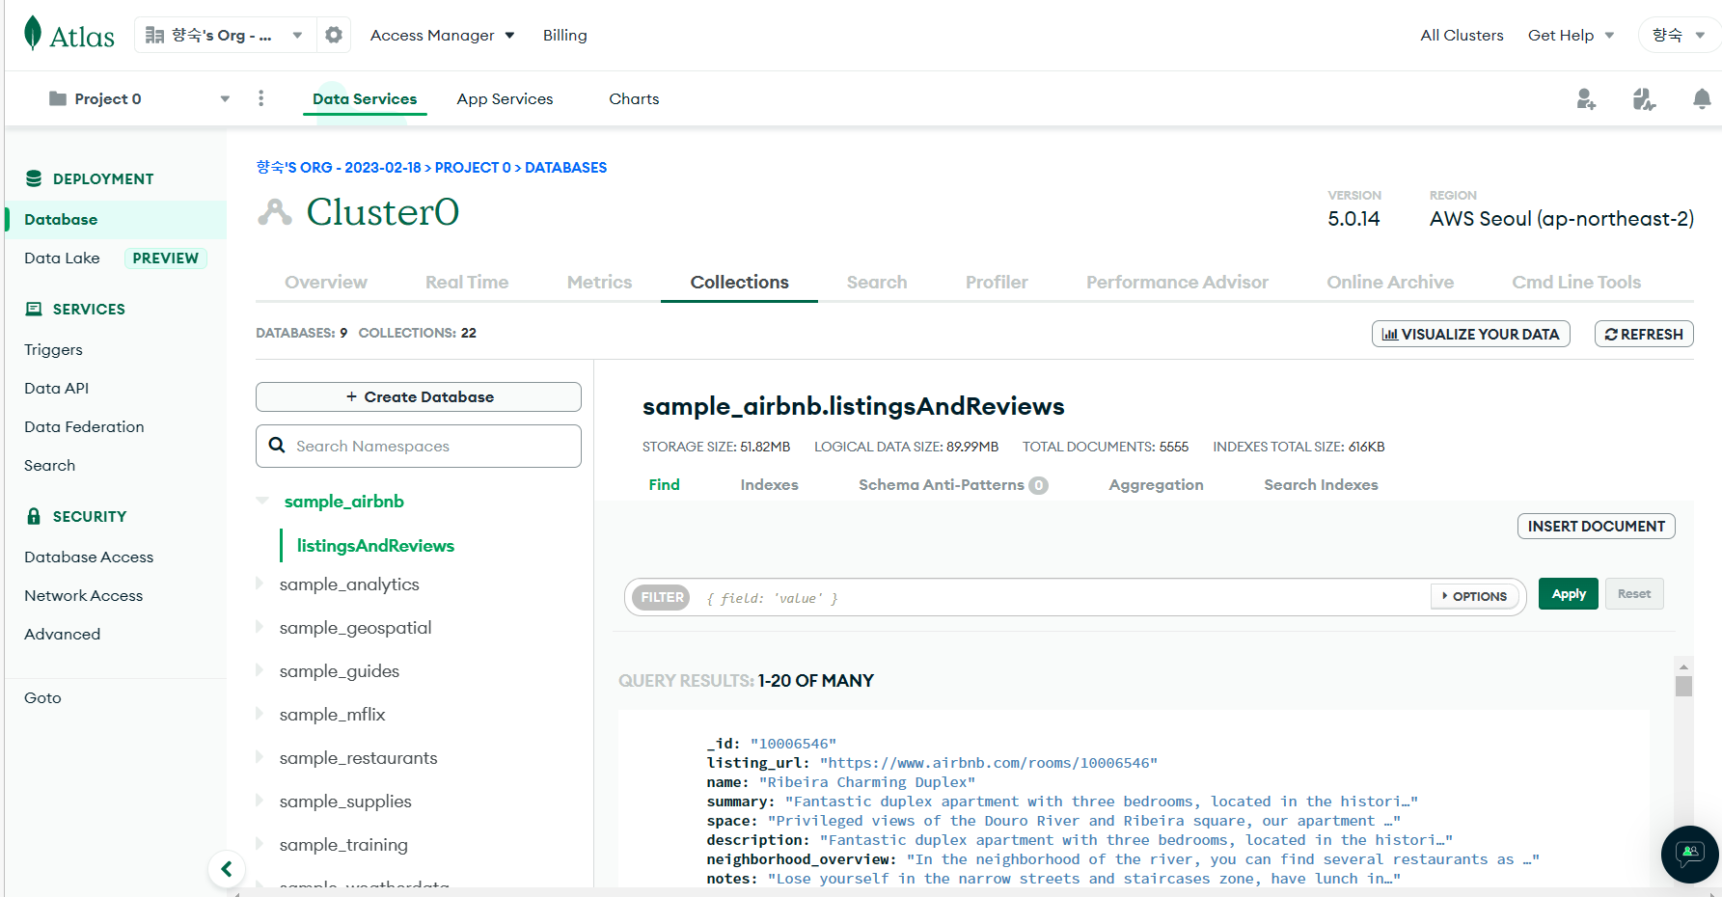Viewport: 1722px width, 897px height.
Task: Refresh the collections list
Action: pos(1644,334)
